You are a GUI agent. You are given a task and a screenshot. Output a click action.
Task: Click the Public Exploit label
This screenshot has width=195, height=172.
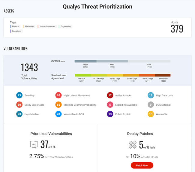pos(123,114)
